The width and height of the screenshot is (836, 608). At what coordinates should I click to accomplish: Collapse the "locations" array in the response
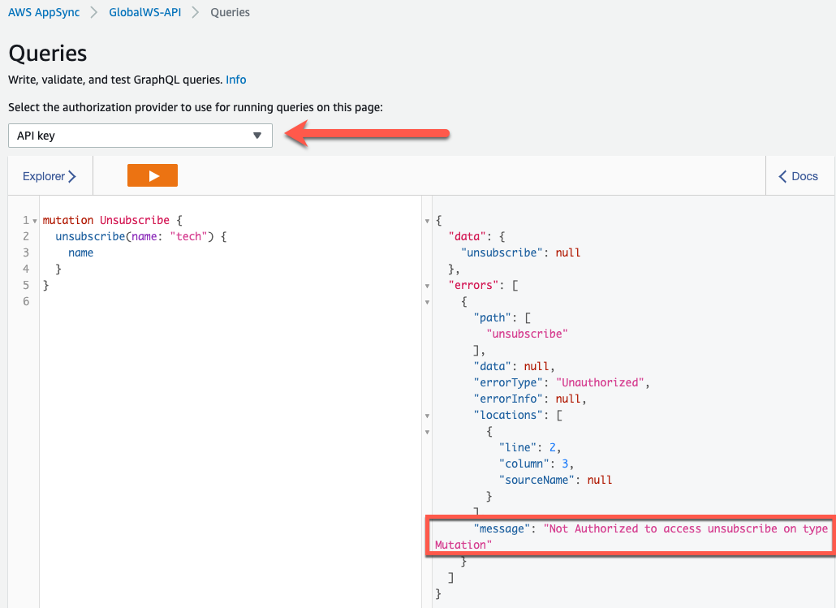point(428,416)
